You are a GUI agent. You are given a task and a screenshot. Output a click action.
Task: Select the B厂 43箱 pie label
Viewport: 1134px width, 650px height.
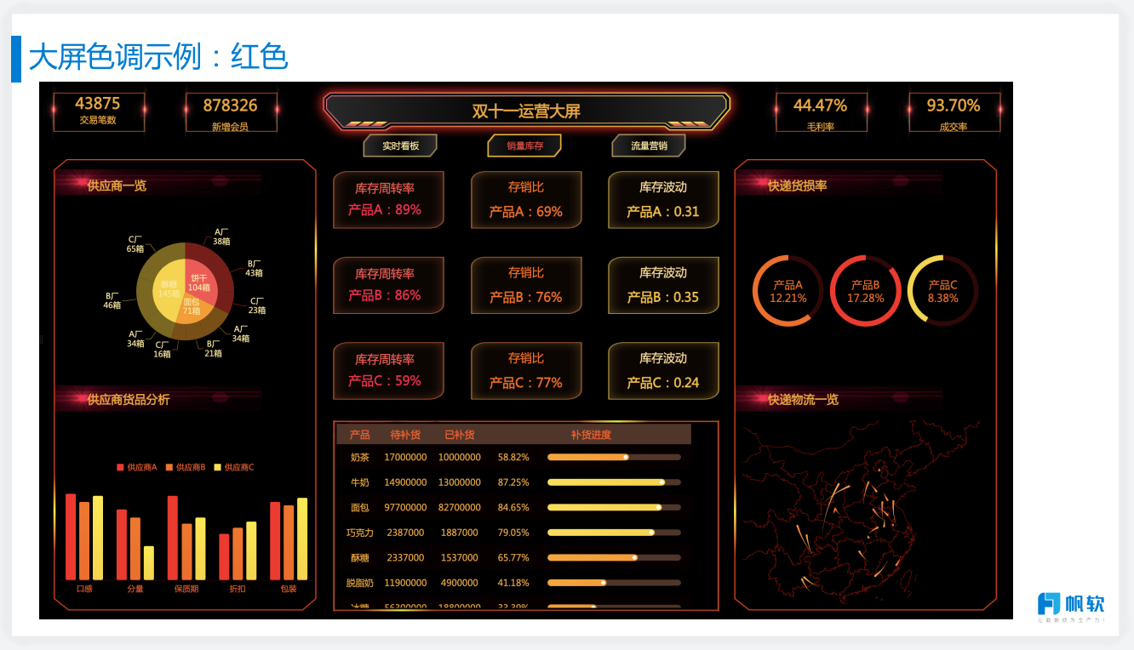[254, 269]
